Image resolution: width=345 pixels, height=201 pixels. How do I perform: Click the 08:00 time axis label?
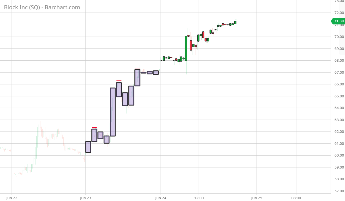(296, 198)
